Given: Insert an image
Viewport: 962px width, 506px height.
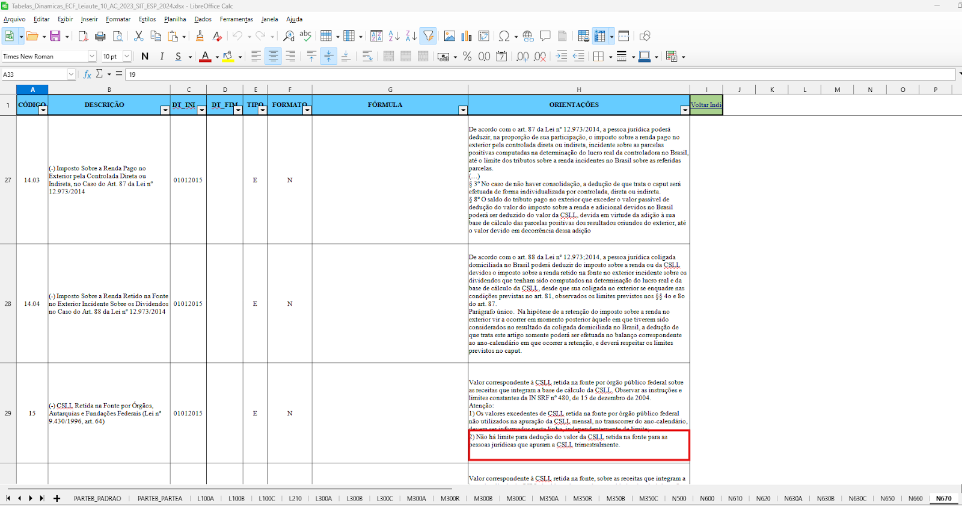Looking at the screenshot, I should (x=449, y=36).
